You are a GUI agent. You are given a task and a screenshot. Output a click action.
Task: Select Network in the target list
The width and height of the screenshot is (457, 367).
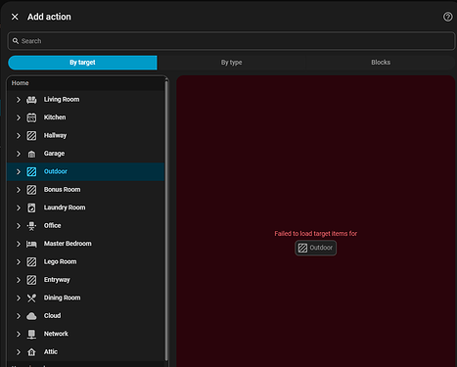click(56, 334)
